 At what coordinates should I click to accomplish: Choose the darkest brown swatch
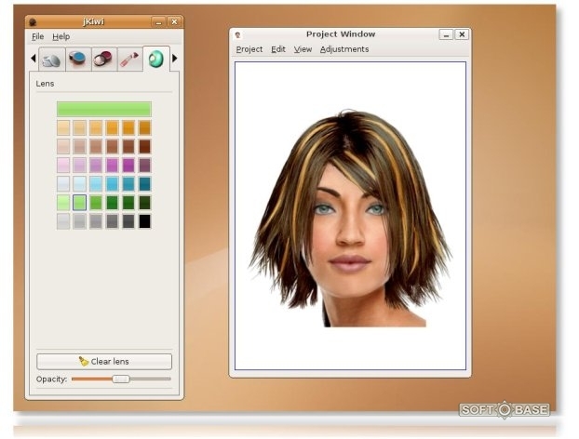tap(145, 146)
